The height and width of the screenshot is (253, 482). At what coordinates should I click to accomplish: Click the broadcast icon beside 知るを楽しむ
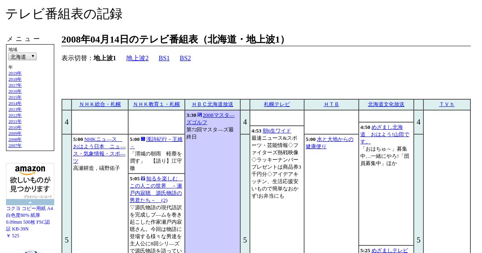[143, 178]
